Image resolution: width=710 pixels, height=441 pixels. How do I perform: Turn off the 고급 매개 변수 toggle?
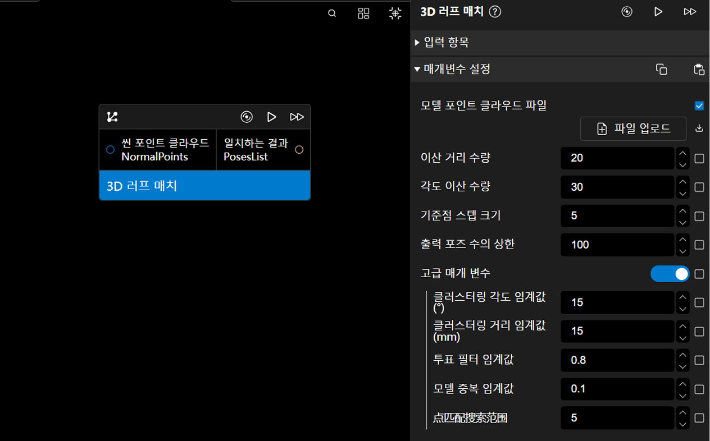coord(670,274)
